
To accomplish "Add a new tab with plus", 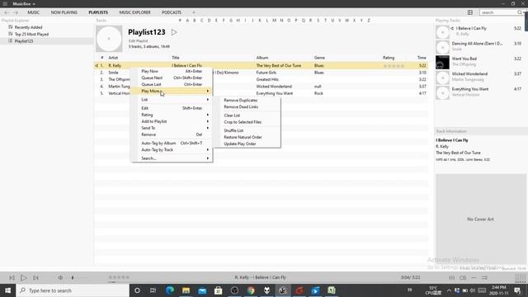I will point(194,12).
